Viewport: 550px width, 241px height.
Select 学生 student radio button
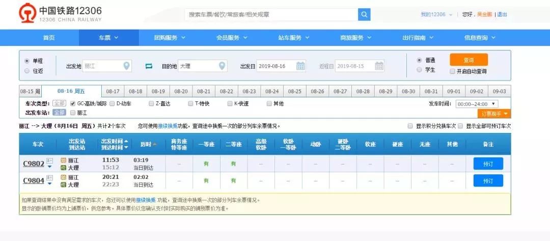click(x=419, y=70)
